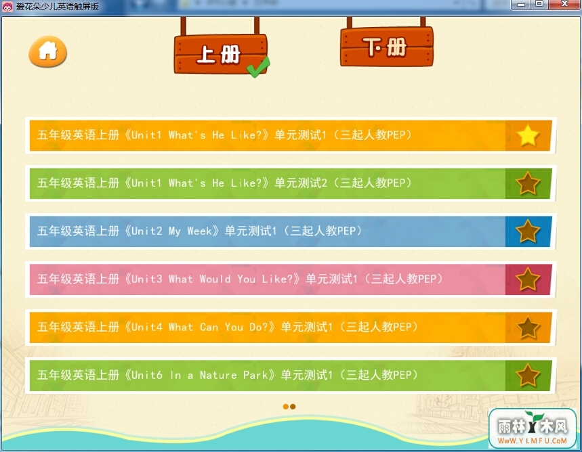This screenshot has width=582, height=452.
Task: Click the star on Unit4 What Can You Do row
Action: 528,327
